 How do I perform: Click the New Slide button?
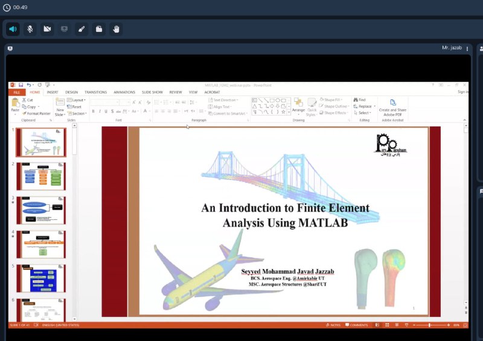click(60, 107)
